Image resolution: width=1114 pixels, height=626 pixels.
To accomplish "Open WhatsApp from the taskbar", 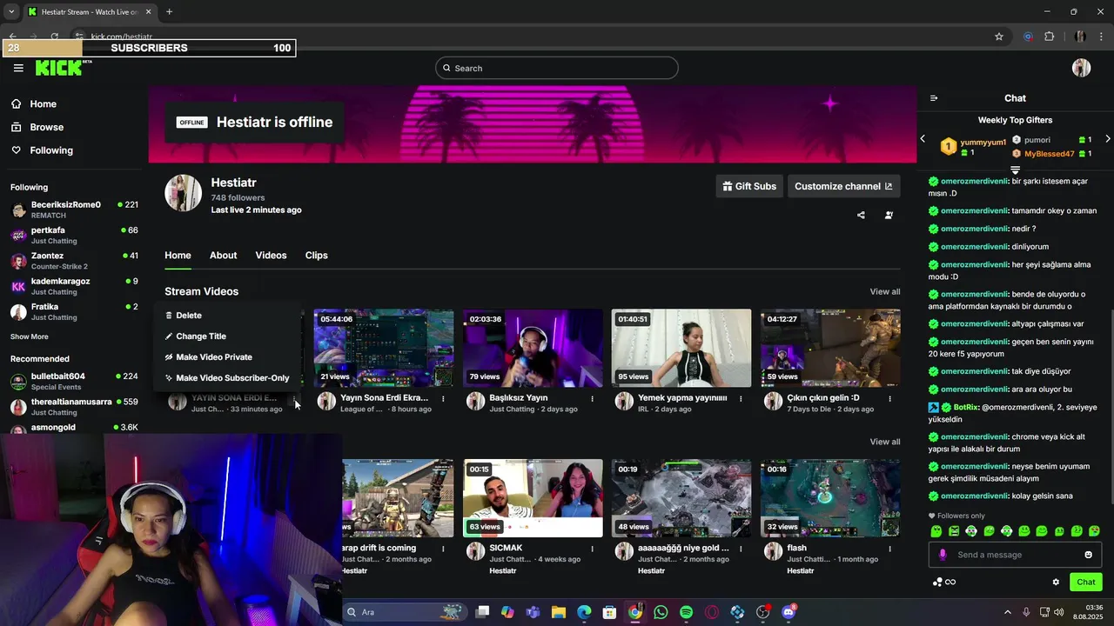I will (x=661, y=612).
